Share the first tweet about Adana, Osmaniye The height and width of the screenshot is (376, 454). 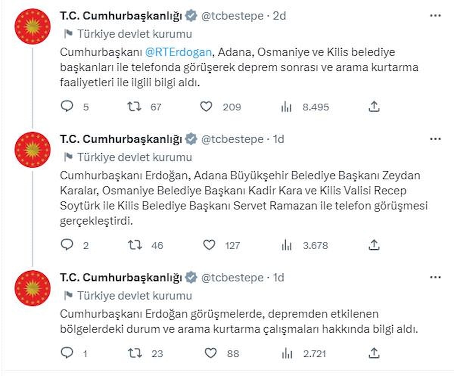pyautogui.click(x=373, y=107)
